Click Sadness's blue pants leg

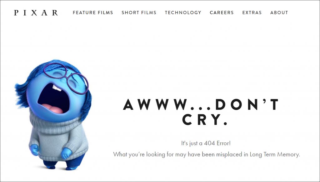click(76, 161)
